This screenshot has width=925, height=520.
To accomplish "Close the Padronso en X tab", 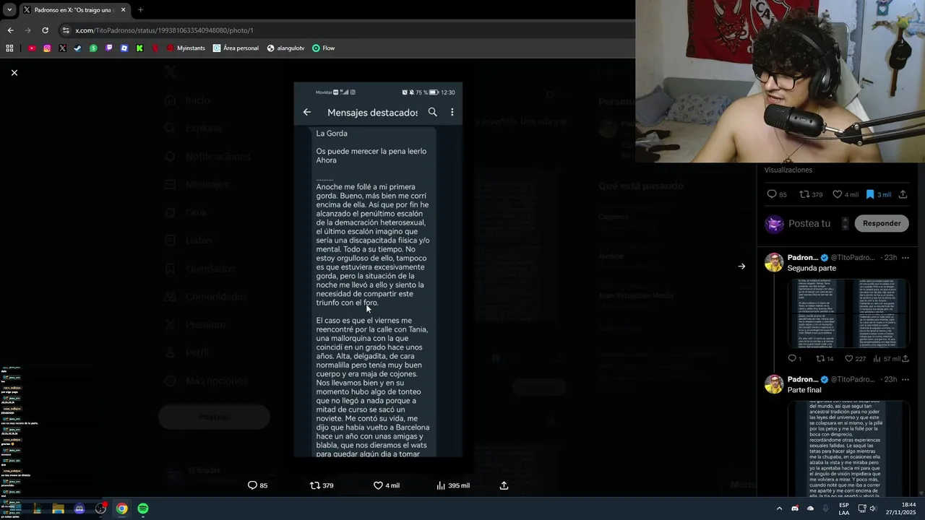I will click(123, 9).
